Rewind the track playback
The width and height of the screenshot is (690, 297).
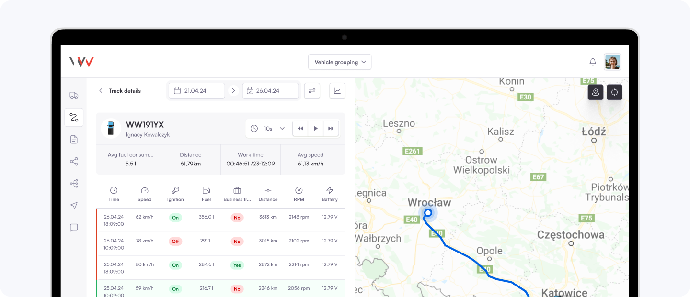300,129
